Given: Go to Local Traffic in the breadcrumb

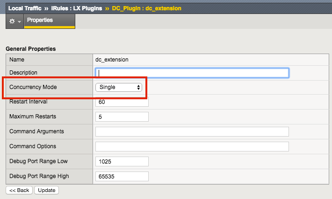Looking at the screenshot, I should (25, 8).
